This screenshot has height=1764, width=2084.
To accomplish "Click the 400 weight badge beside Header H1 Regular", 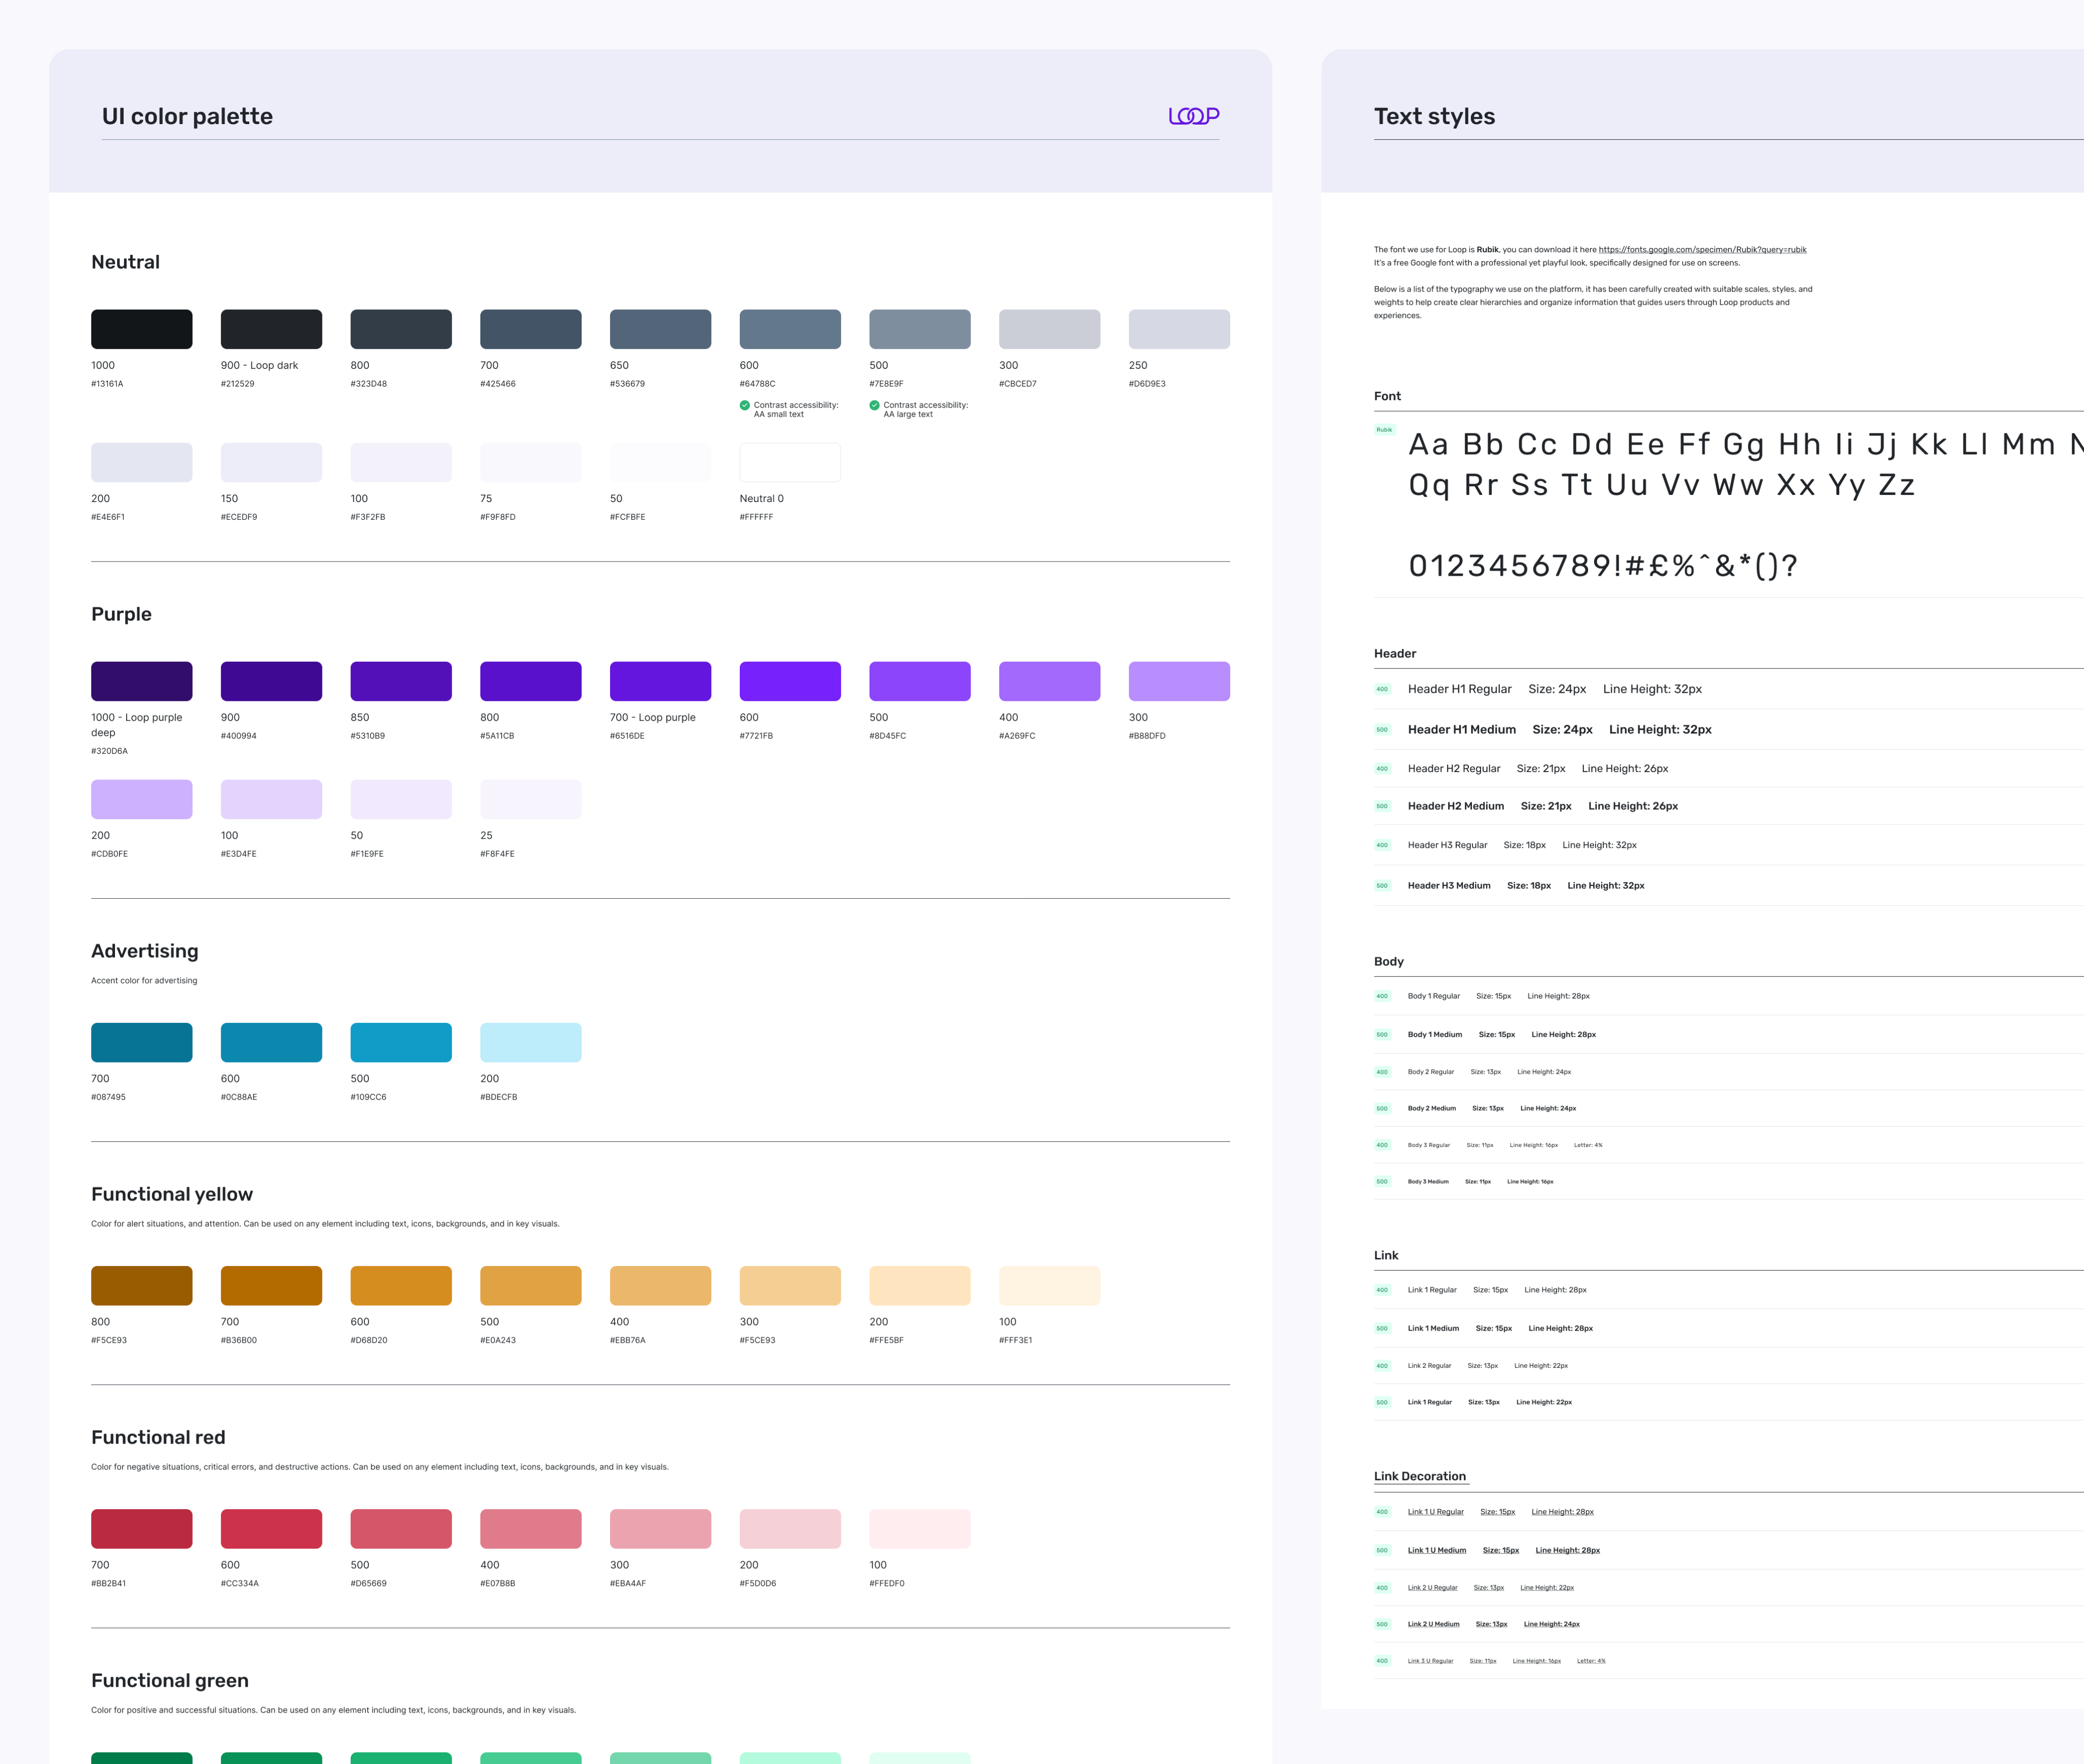I will pyautogui.click(x=1382, y=689).
